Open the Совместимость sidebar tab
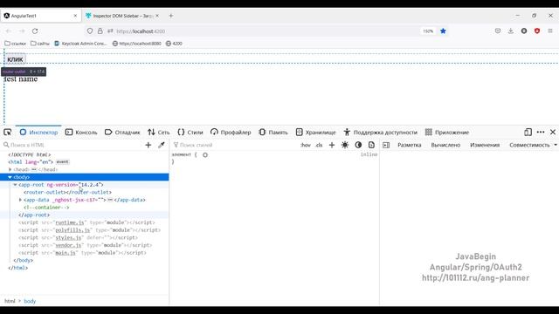 pos(529,145)
